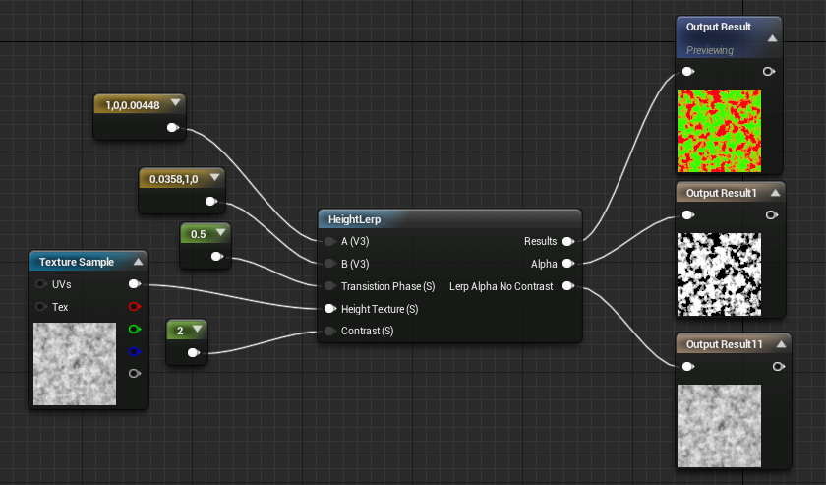Click the red-green Output Result preview thumbnail
The width and height of the screenshot is (826, 485).
720,130
